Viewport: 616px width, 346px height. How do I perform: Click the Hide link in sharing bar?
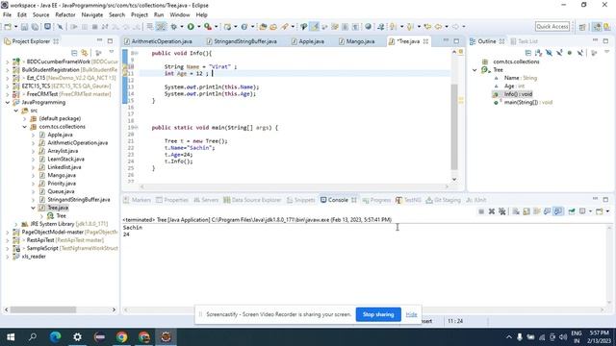click(411, 314)
